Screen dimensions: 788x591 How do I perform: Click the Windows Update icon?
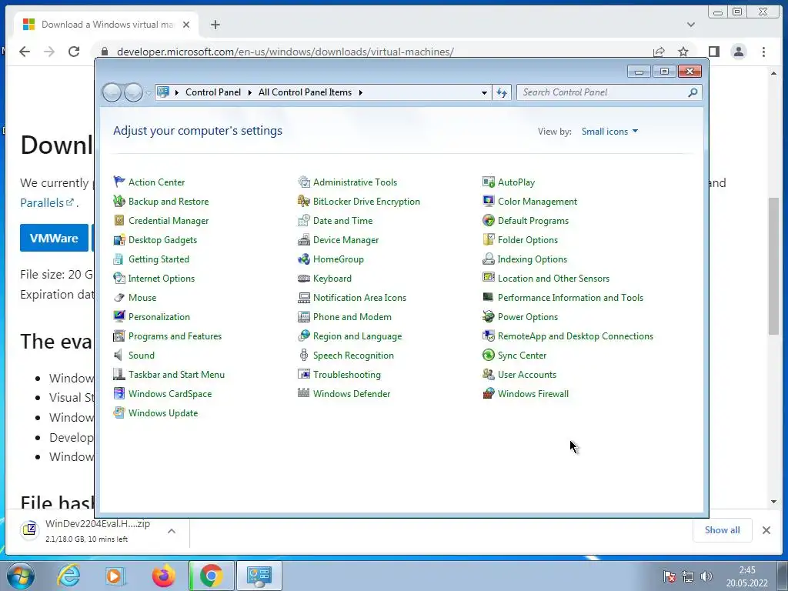(x=119, y=413)
